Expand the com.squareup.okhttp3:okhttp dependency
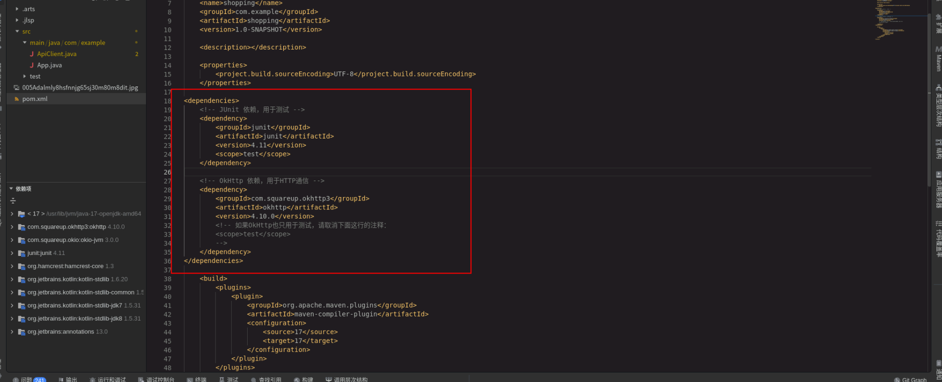The height and width of the screenshot is (382, 942). [x=12, y=226]
